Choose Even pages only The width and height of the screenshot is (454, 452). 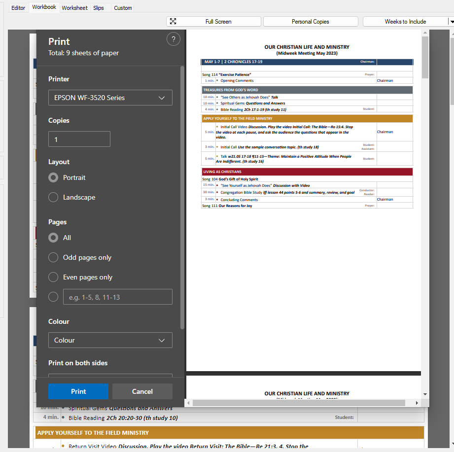tap(53, 277)
